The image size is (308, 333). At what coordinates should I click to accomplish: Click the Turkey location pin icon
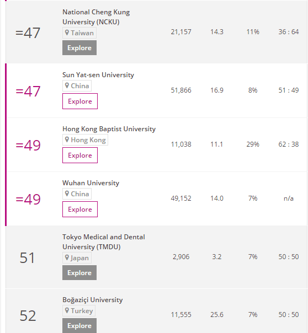click(67, 310)
